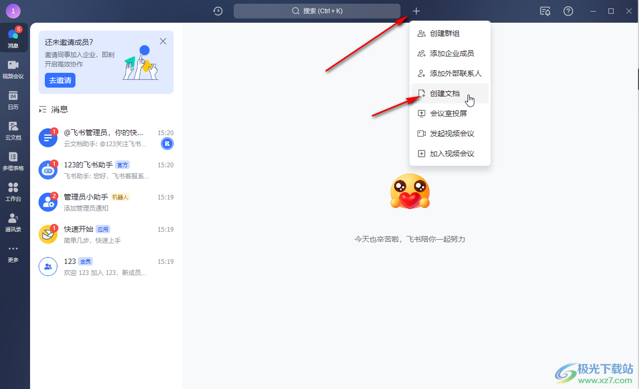Collapse the 消息 list with its header icon
Screen dimensions: 639x389
point(43,110)
